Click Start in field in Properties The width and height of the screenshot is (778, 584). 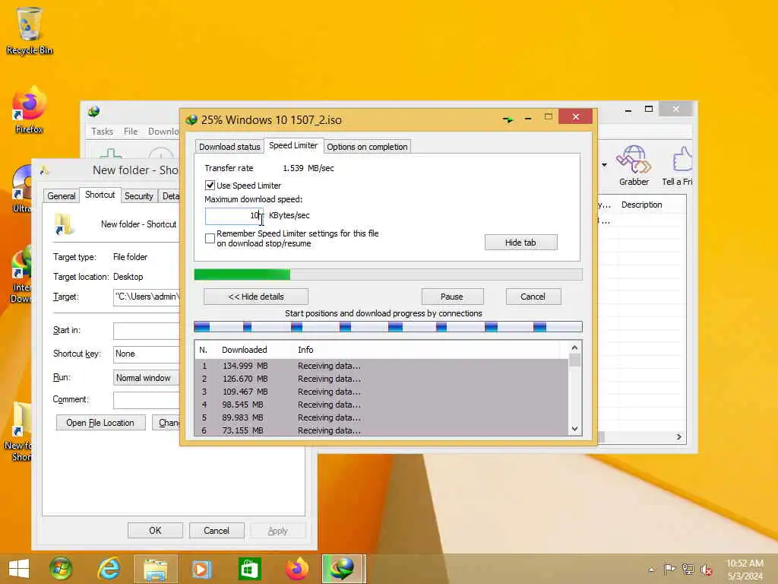point(147,331)
